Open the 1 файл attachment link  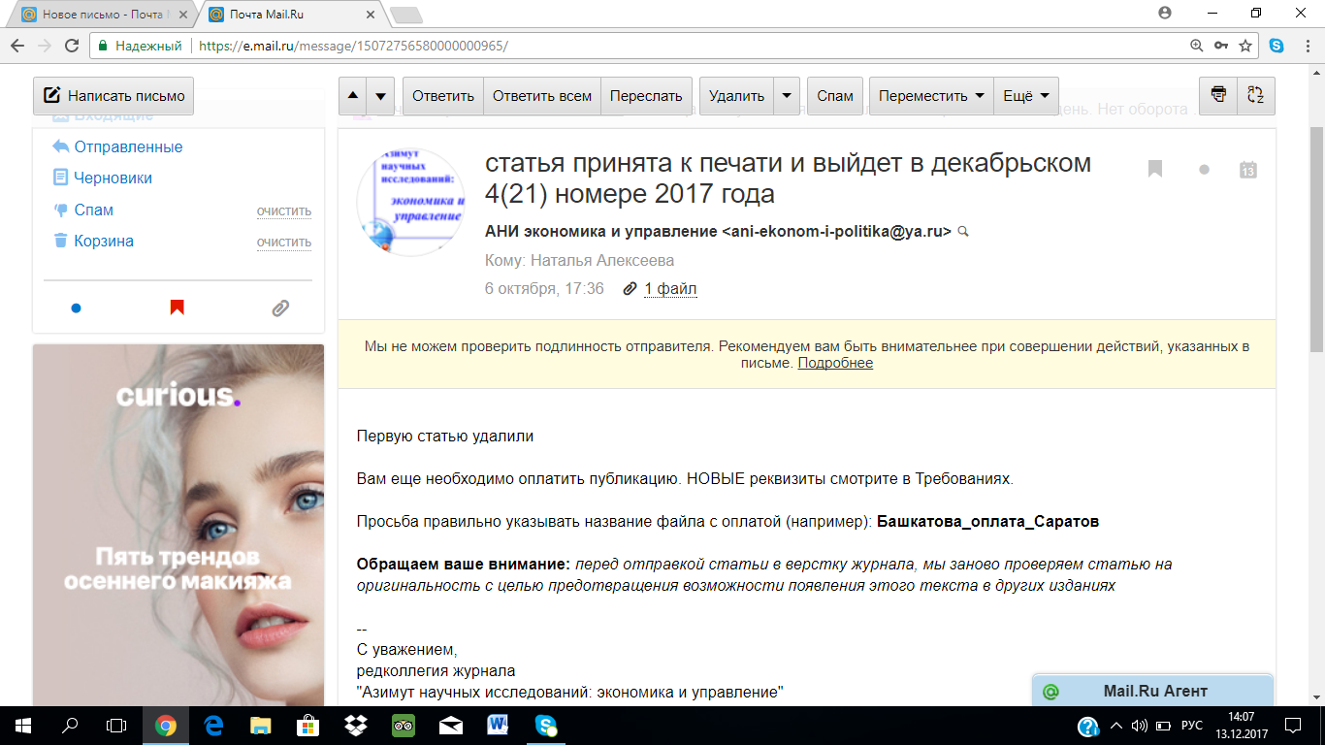coord(669,288)
